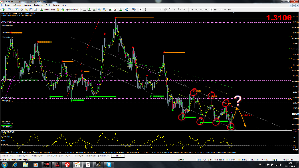The image size is (299, 168).
Task: Switch chart to candlesticks view
Action: click(x=90, y=9)
